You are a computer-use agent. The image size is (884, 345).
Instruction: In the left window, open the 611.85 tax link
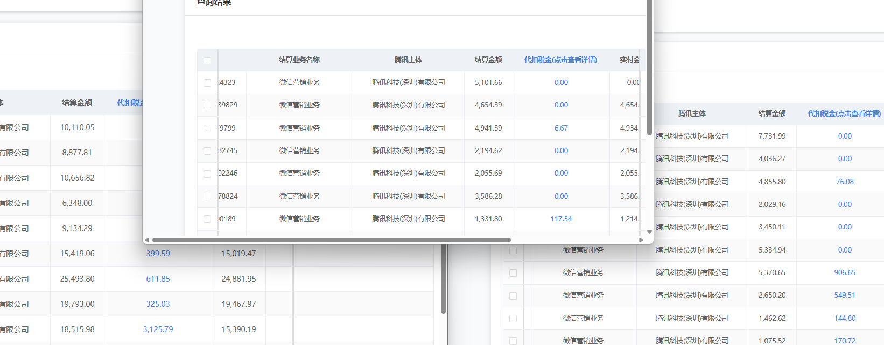[x=158, y=278]
